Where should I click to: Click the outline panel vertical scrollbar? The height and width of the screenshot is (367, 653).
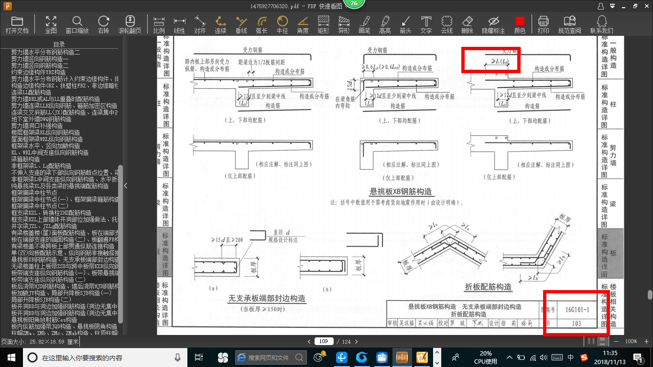[x=121, y=244]
